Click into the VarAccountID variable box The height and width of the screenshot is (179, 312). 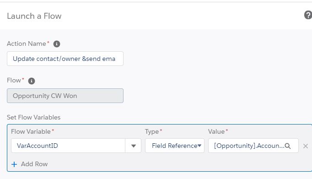(x=68, y=146)
